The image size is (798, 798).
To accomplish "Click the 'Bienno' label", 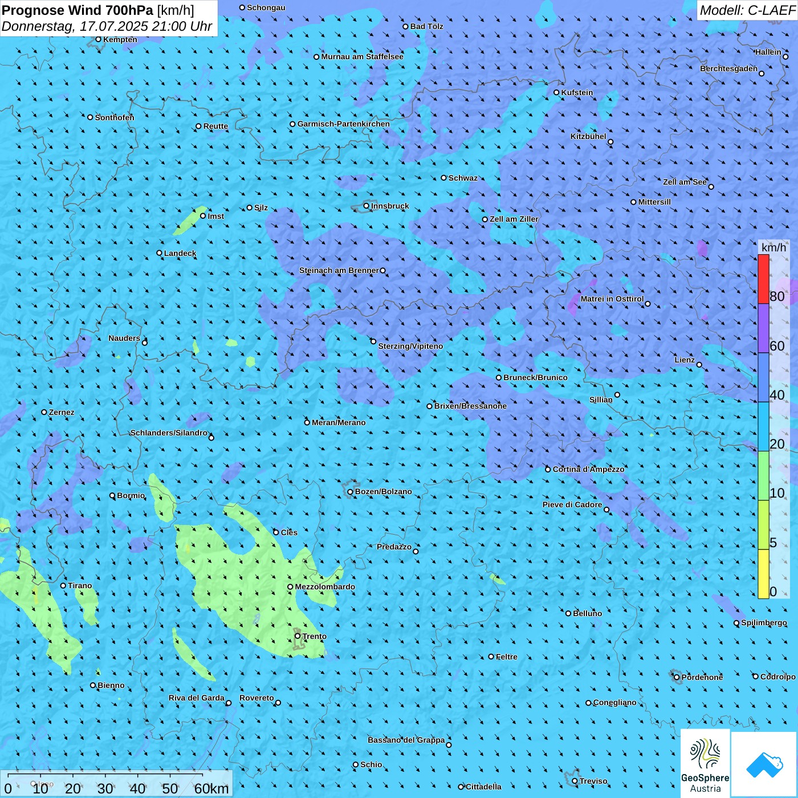I will tap(111, 685).
